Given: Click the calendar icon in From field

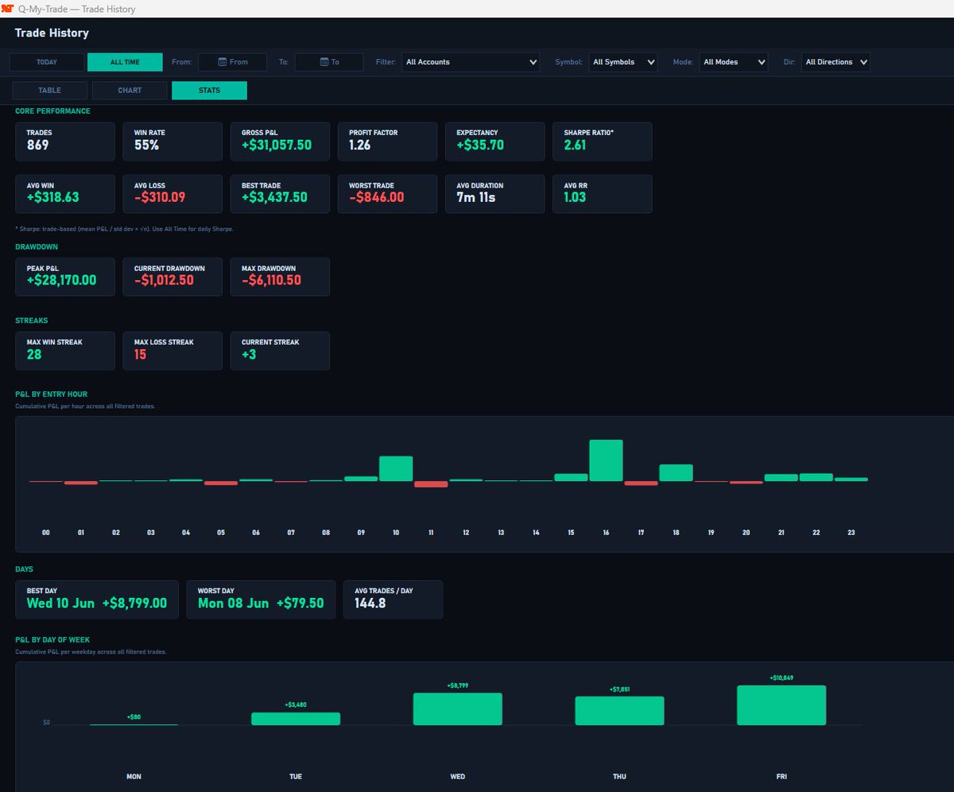Looking at the screenshot, I should pos(223,62).
